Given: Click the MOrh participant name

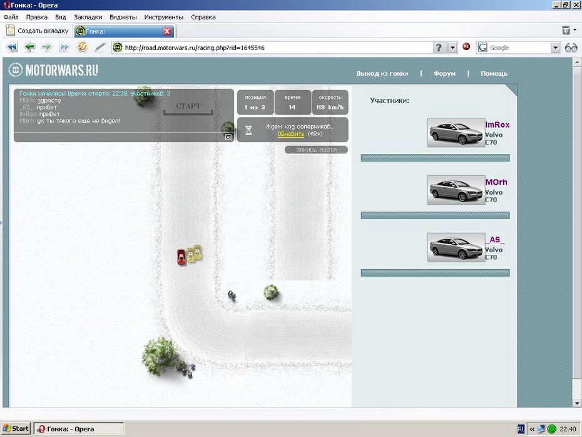Looking at the screenshot, I should pyautogui.click(x=496, y=182).
